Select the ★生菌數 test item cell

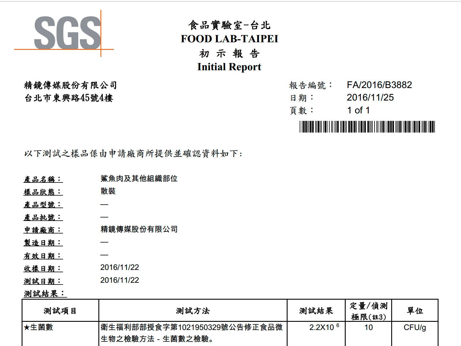tap(60, 334)
